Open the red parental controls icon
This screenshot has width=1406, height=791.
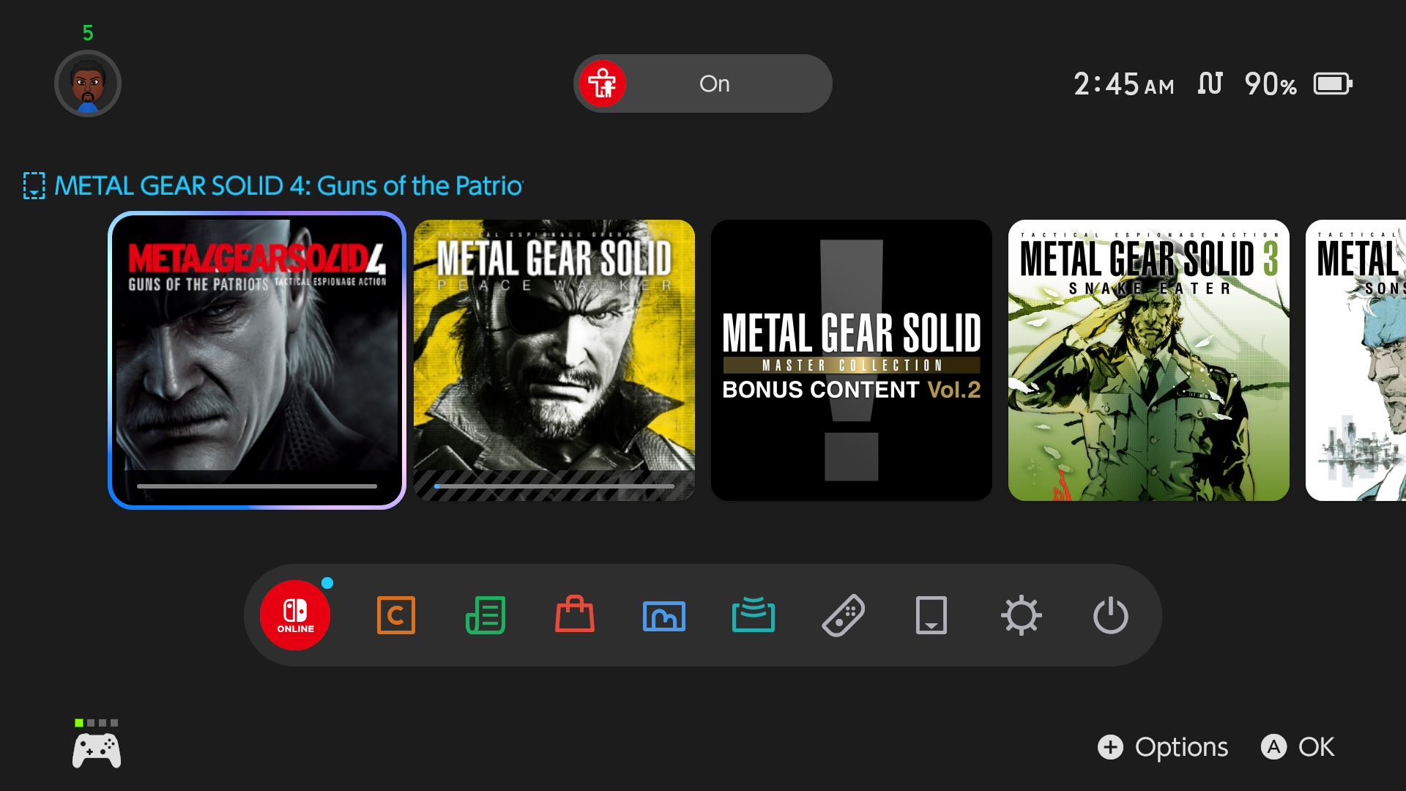coord(603,83)
